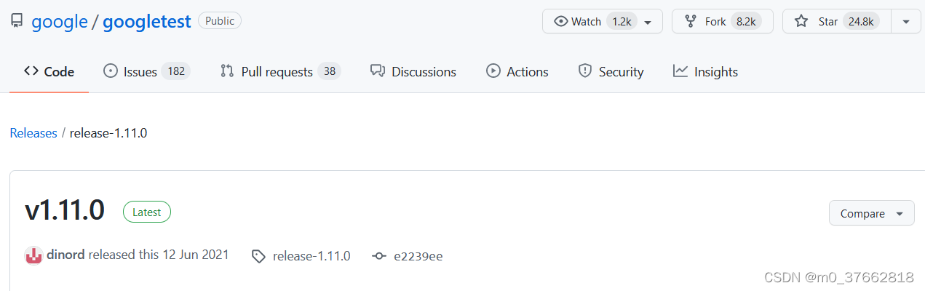The image size is (925, 291).
Task: Open the Actions tab
Action: (517, 71)
